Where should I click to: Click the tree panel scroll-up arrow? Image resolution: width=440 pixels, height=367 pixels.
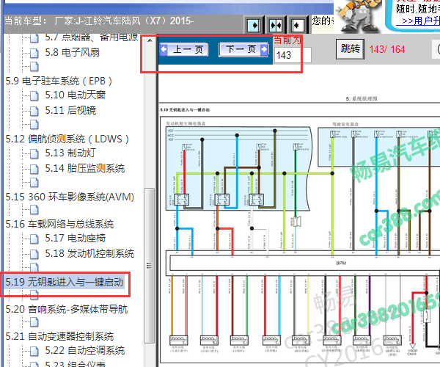coord(150,40)
